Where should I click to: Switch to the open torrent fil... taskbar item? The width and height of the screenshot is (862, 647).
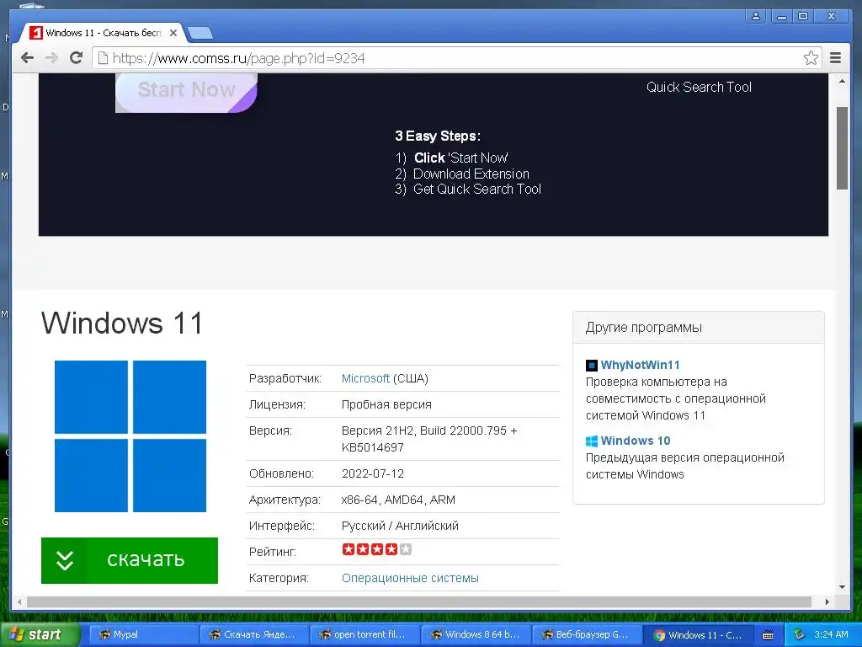pyautogui.click(x=365, y=634)
